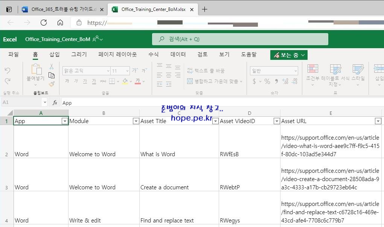Open the fill color dropdown arrow
The image size is (384, 227).
point(131,81)
